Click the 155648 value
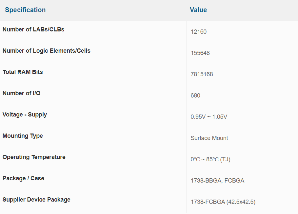Image resolution: width=298 pixels, height=214 pixels. tap(200, 53)
